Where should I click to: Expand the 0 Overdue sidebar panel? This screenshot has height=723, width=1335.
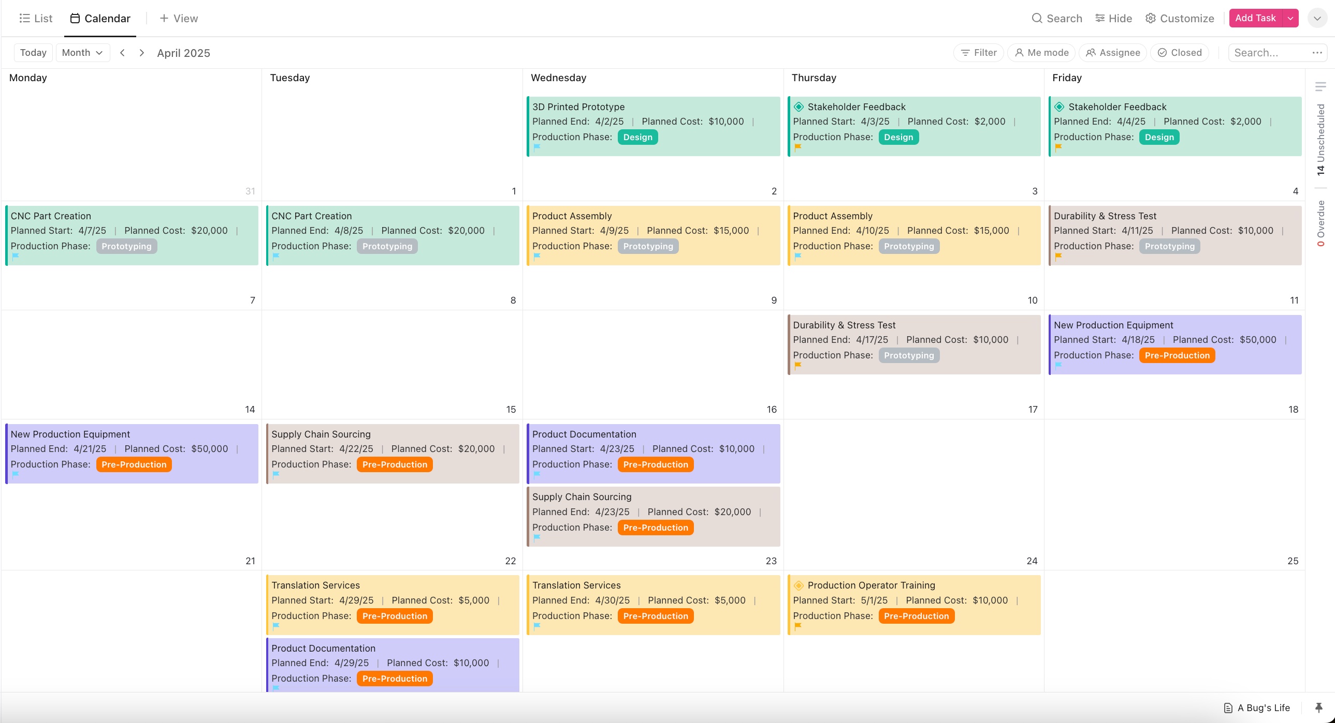(1320, 223)
